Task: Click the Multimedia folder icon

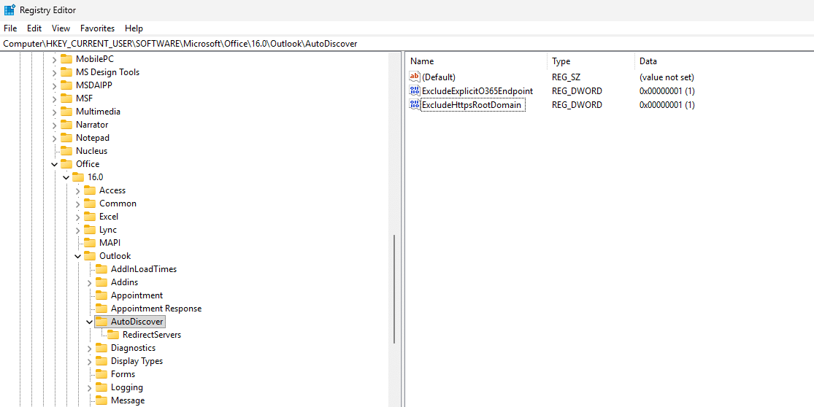Action: (66, 112)
